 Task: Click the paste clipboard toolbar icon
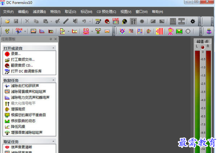(x=46, y=21)
